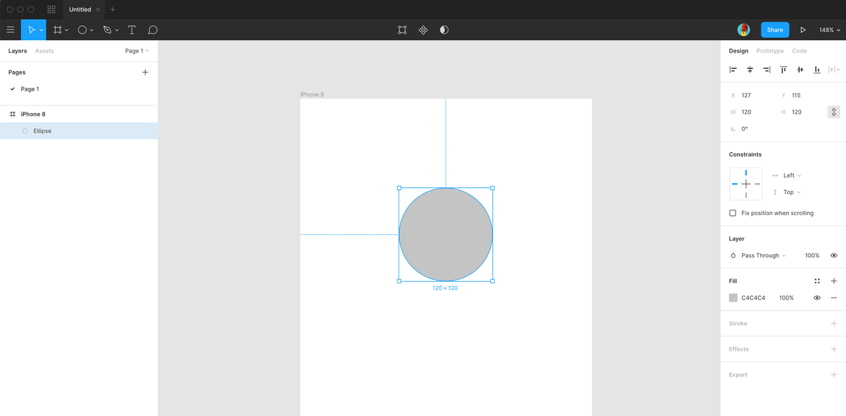Click the layer opacity 100% field
Viewport: 846px width, 416px height.
click(x=812, y=256)
